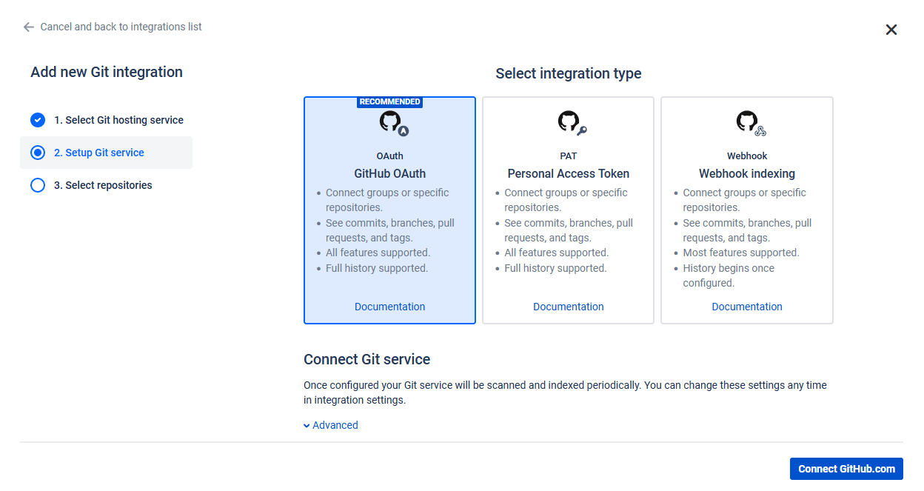Click the back arrow icon beside Cancel

point(29,27)
